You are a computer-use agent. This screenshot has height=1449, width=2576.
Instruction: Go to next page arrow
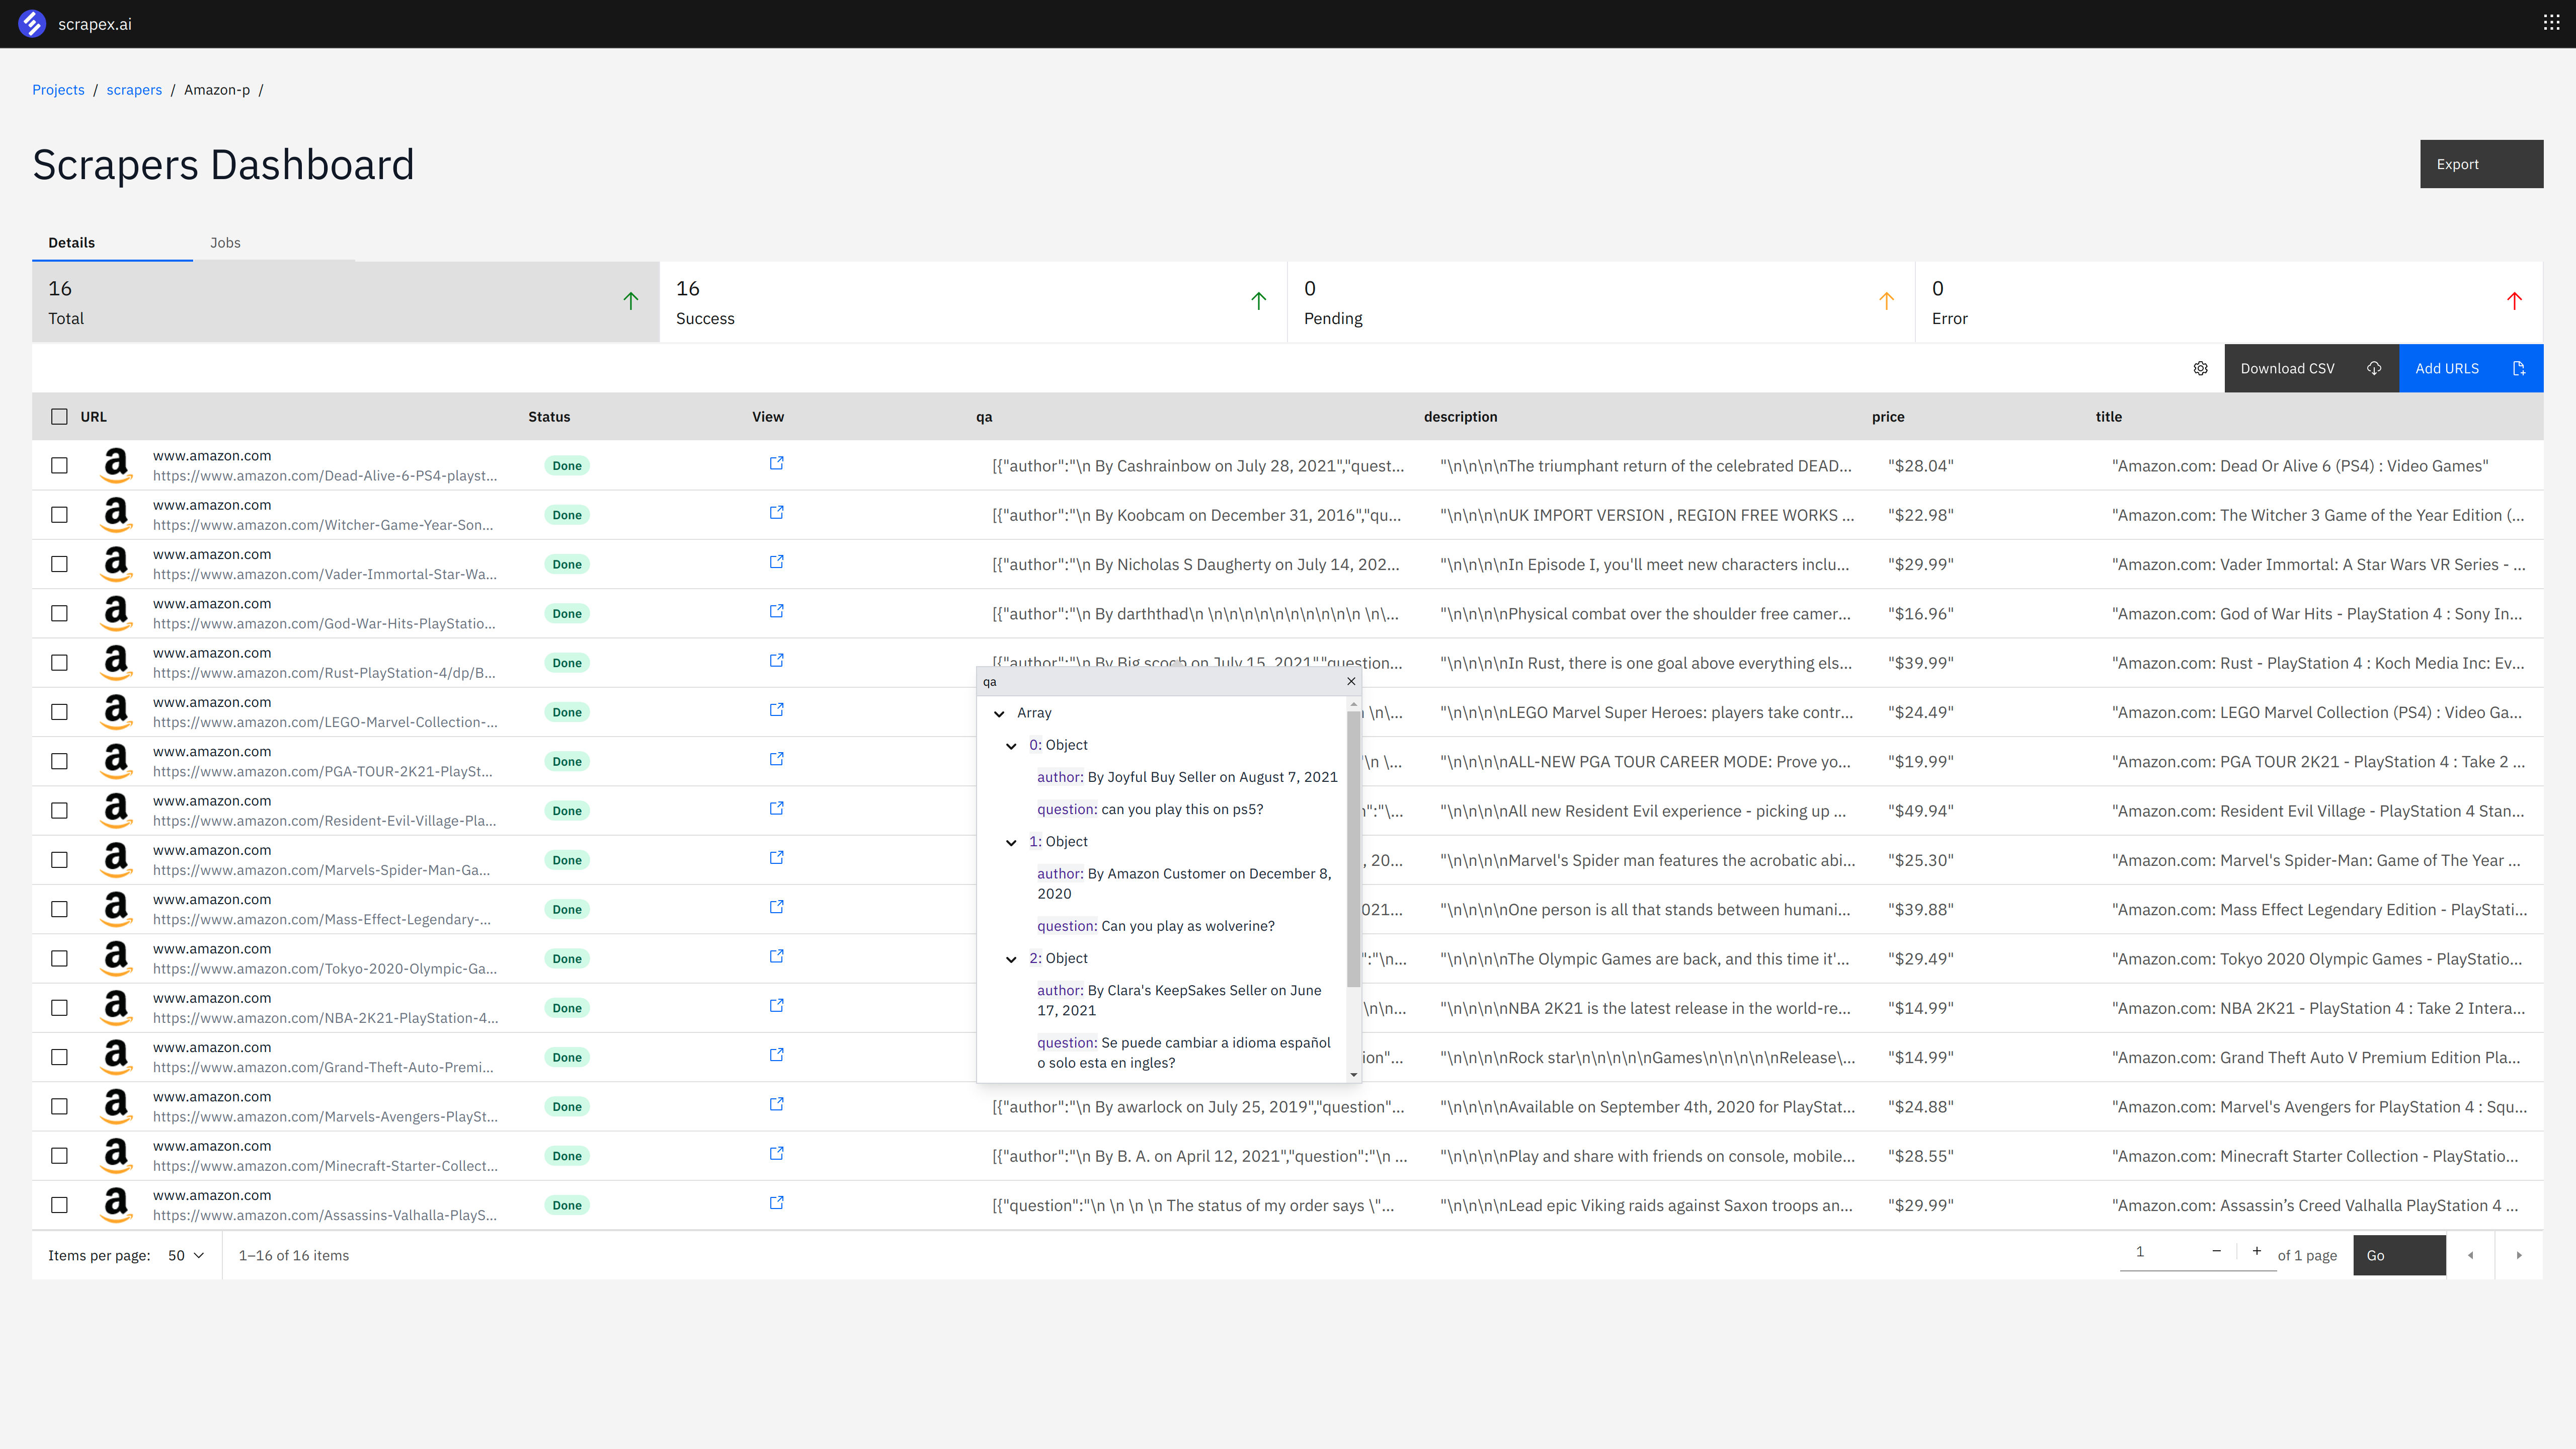coord(2519,1255)
